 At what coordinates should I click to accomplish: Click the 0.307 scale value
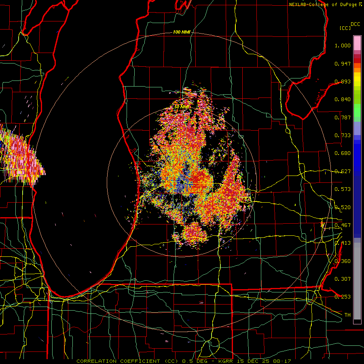(x=343, y=279)
